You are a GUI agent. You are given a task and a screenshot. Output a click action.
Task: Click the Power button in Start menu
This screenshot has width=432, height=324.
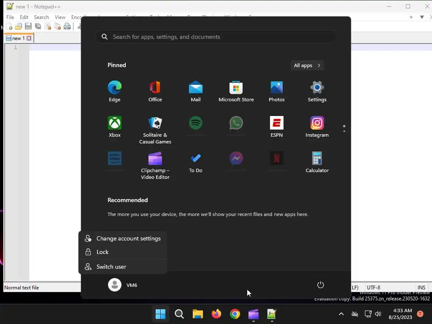[x=321, y=285]
